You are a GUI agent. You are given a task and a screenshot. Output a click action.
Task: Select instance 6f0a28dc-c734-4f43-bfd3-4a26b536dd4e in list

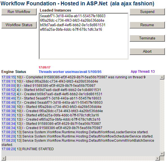(x=72, y=21)
